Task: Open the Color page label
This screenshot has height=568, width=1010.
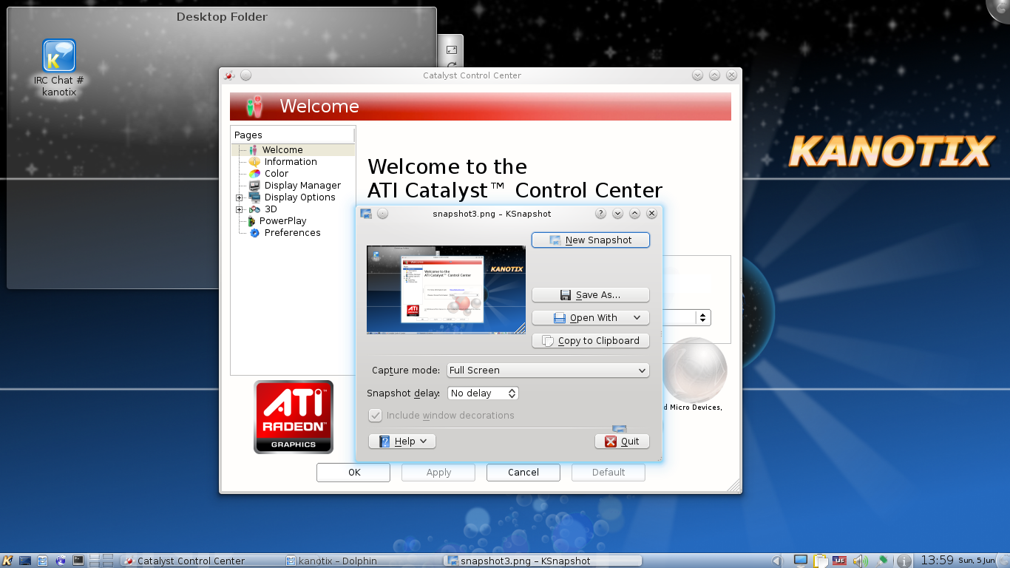Action: click(277, 174)
